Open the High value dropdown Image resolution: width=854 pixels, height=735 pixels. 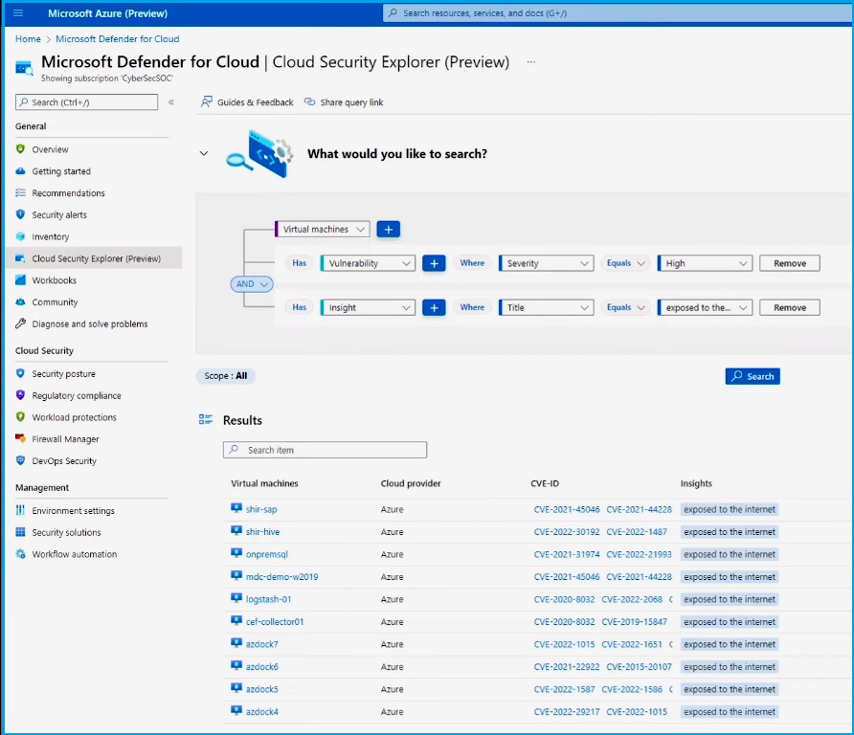(705, 263)
